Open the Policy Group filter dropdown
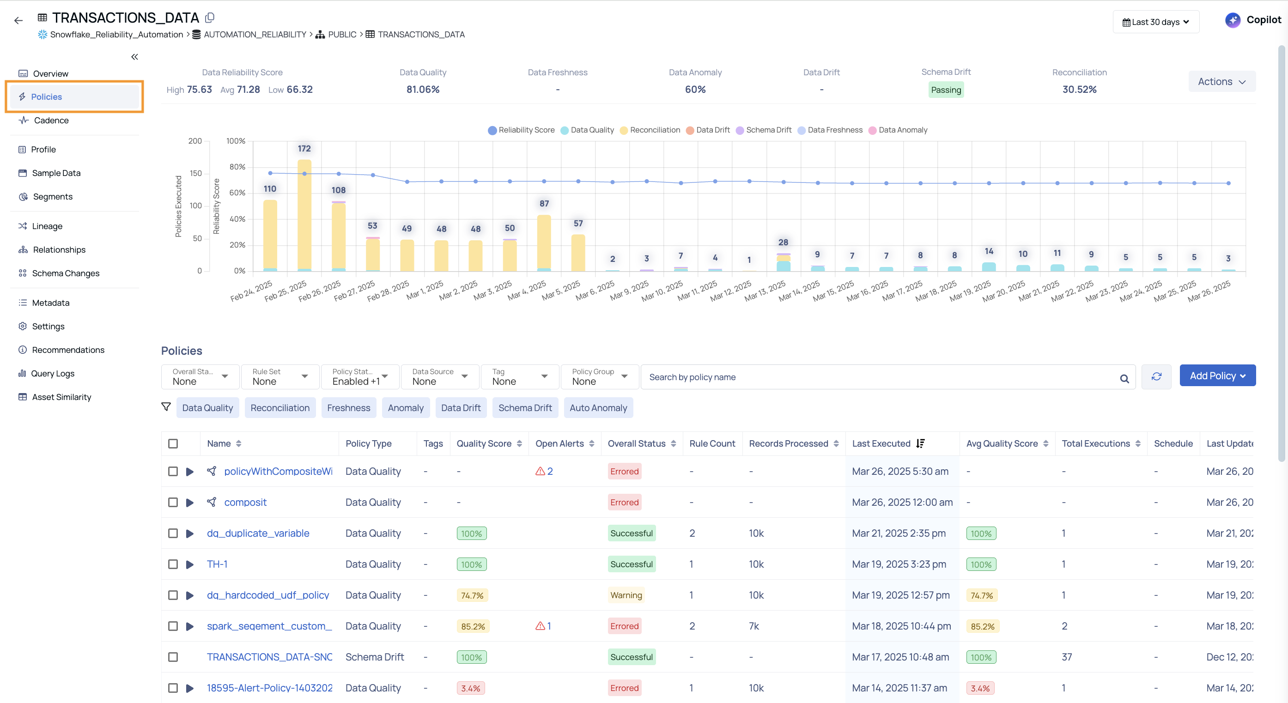1288x703 pixels. point(600,376)
